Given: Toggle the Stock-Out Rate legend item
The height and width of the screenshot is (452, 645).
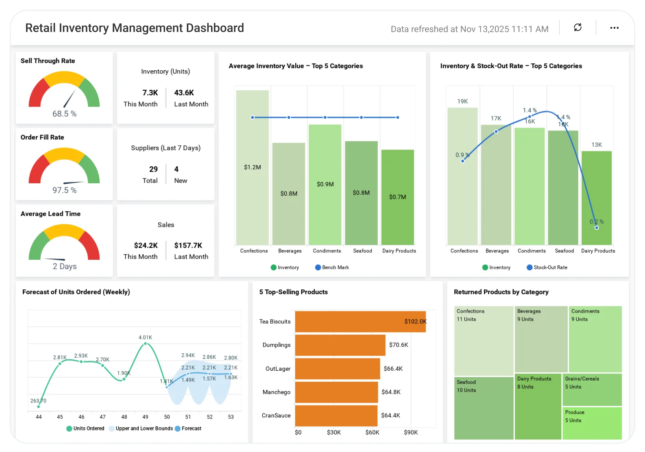Looking at the screenshot, I should pos(547,267).
